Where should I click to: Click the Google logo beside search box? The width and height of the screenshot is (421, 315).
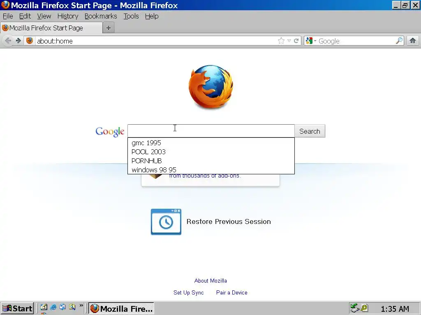110,132
